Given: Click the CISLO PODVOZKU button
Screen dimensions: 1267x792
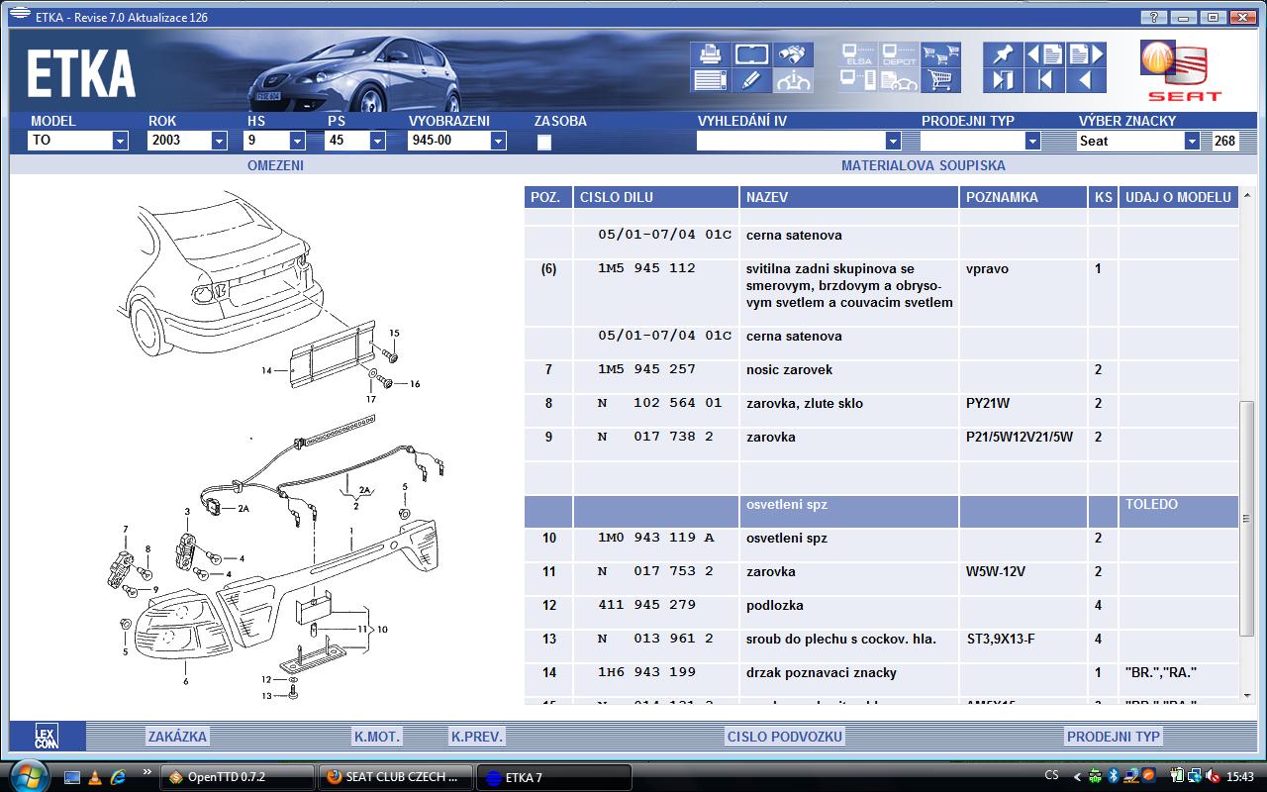Looking at the screenshot, I should [785, 737].
